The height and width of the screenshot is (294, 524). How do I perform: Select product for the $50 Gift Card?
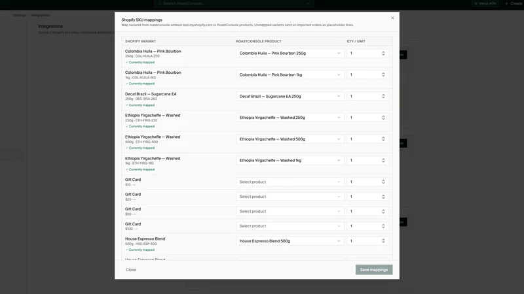[x=290, y=211]
